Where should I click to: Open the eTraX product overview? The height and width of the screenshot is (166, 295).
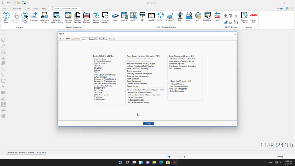(115, 17)
